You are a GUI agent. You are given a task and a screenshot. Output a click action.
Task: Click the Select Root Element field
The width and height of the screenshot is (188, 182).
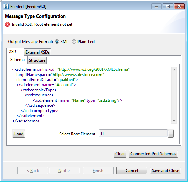pos(133,133)
